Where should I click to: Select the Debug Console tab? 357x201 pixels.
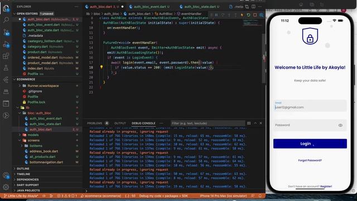pos(143,123)
